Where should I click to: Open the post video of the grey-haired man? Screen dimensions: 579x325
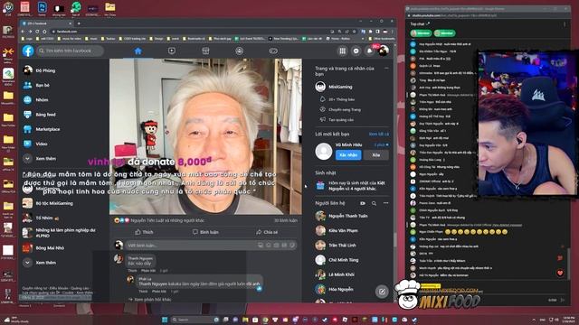pos(205,136)
